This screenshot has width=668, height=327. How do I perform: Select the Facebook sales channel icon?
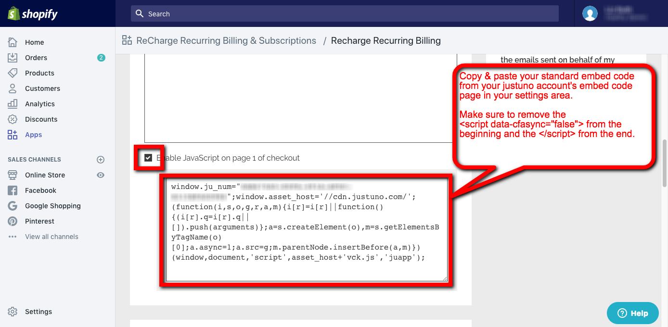coord(13,190)
